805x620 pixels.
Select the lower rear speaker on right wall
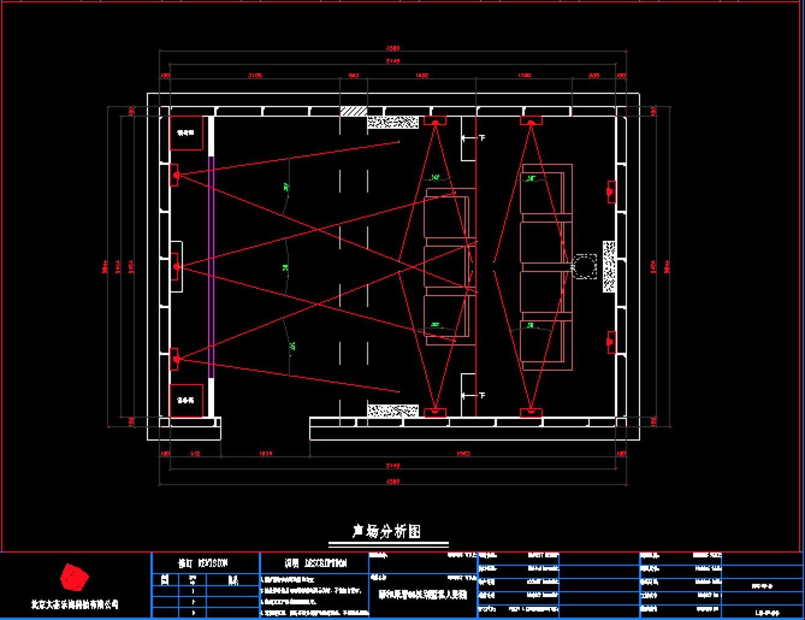(611, 342)
